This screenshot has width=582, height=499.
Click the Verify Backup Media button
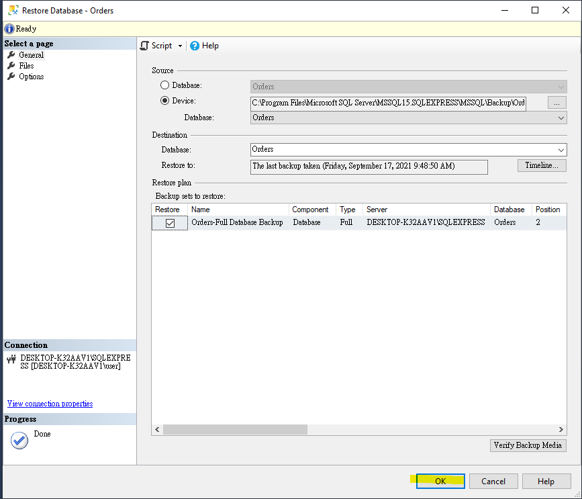click(528, 445)
